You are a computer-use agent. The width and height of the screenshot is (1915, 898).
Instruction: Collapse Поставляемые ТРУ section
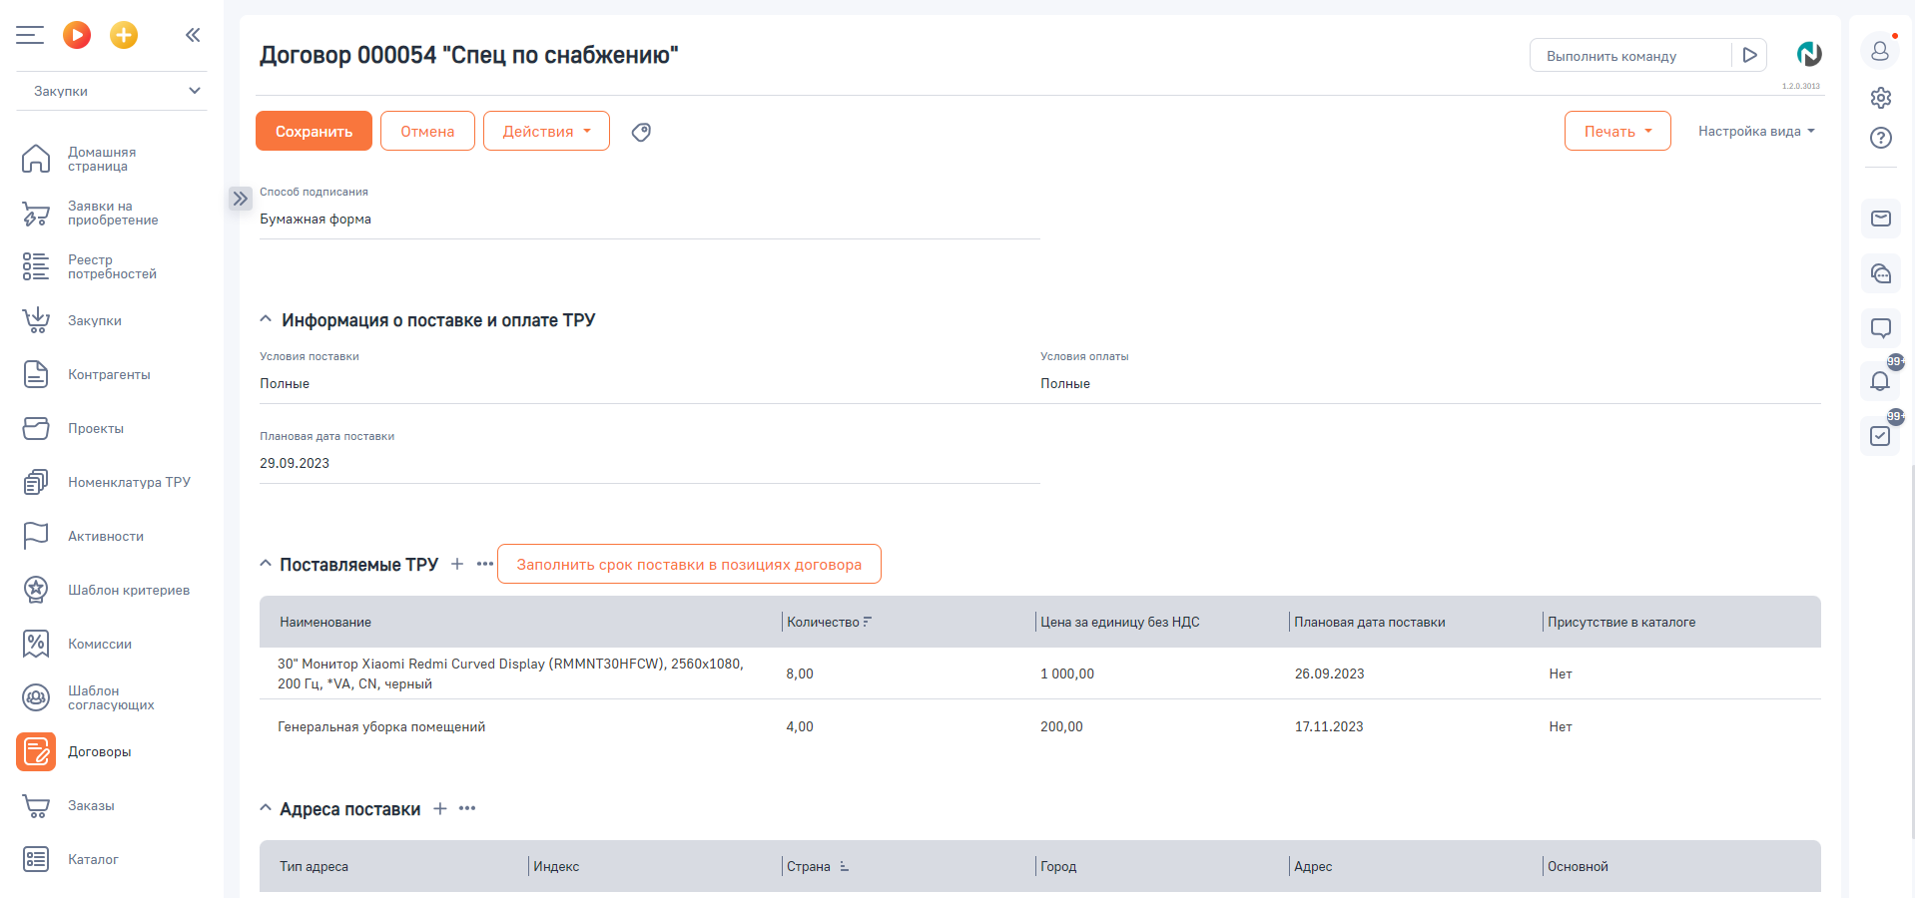[x=266, y=564]
